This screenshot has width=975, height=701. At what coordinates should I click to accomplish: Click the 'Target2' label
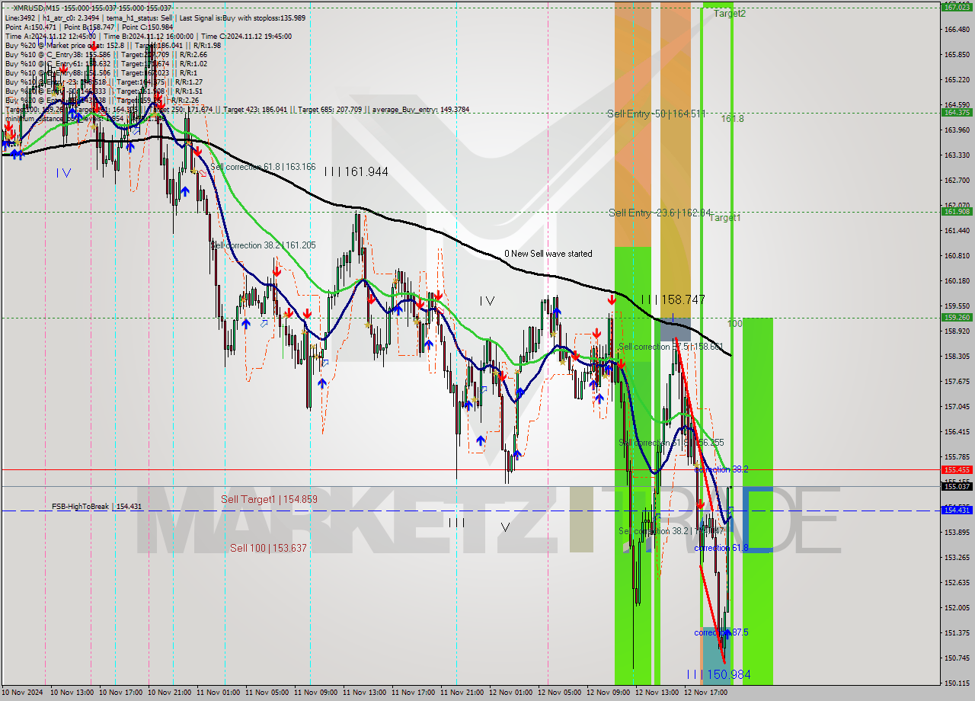(730, 14)
